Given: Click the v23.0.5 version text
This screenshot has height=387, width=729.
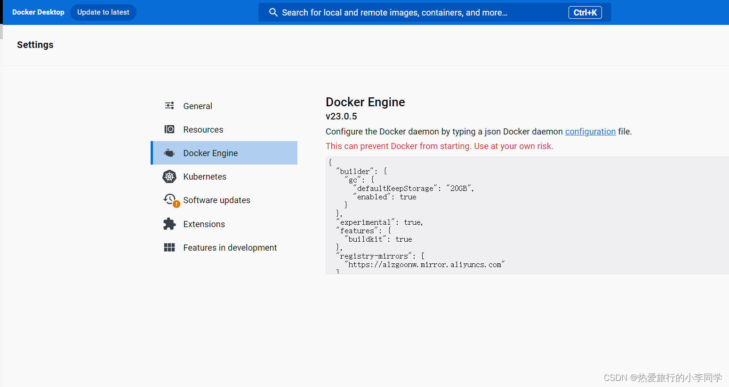Looking at the screenshot, I should [x=341, y=116].
